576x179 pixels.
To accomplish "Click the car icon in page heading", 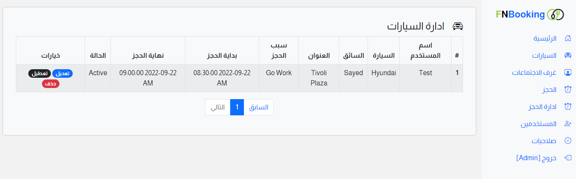I will pos(458,26).
